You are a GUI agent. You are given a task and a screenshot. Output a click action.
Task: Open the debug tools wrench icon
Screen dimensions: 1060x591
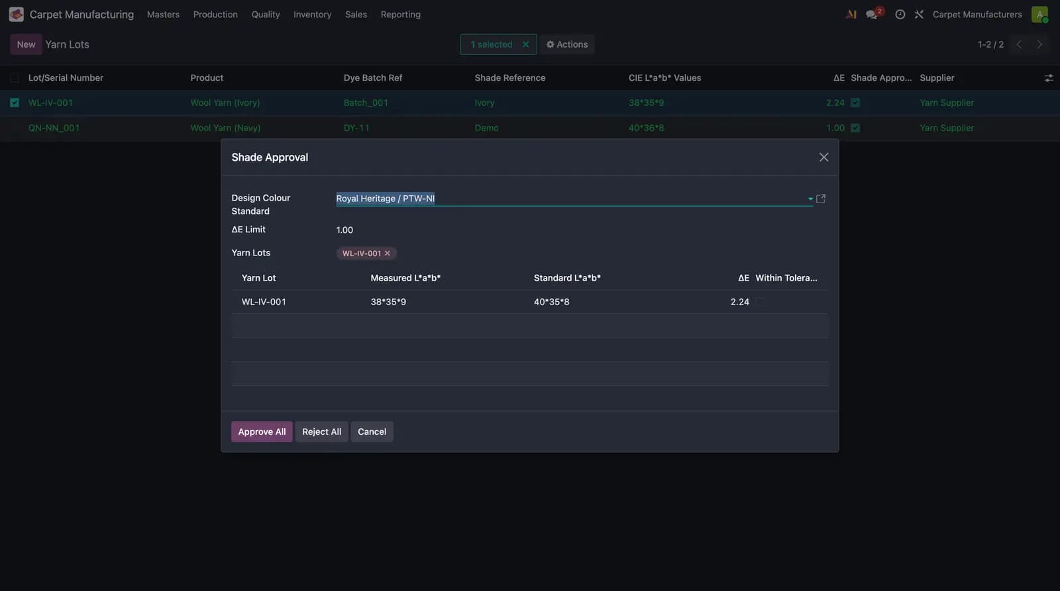(x=919, y=14)
